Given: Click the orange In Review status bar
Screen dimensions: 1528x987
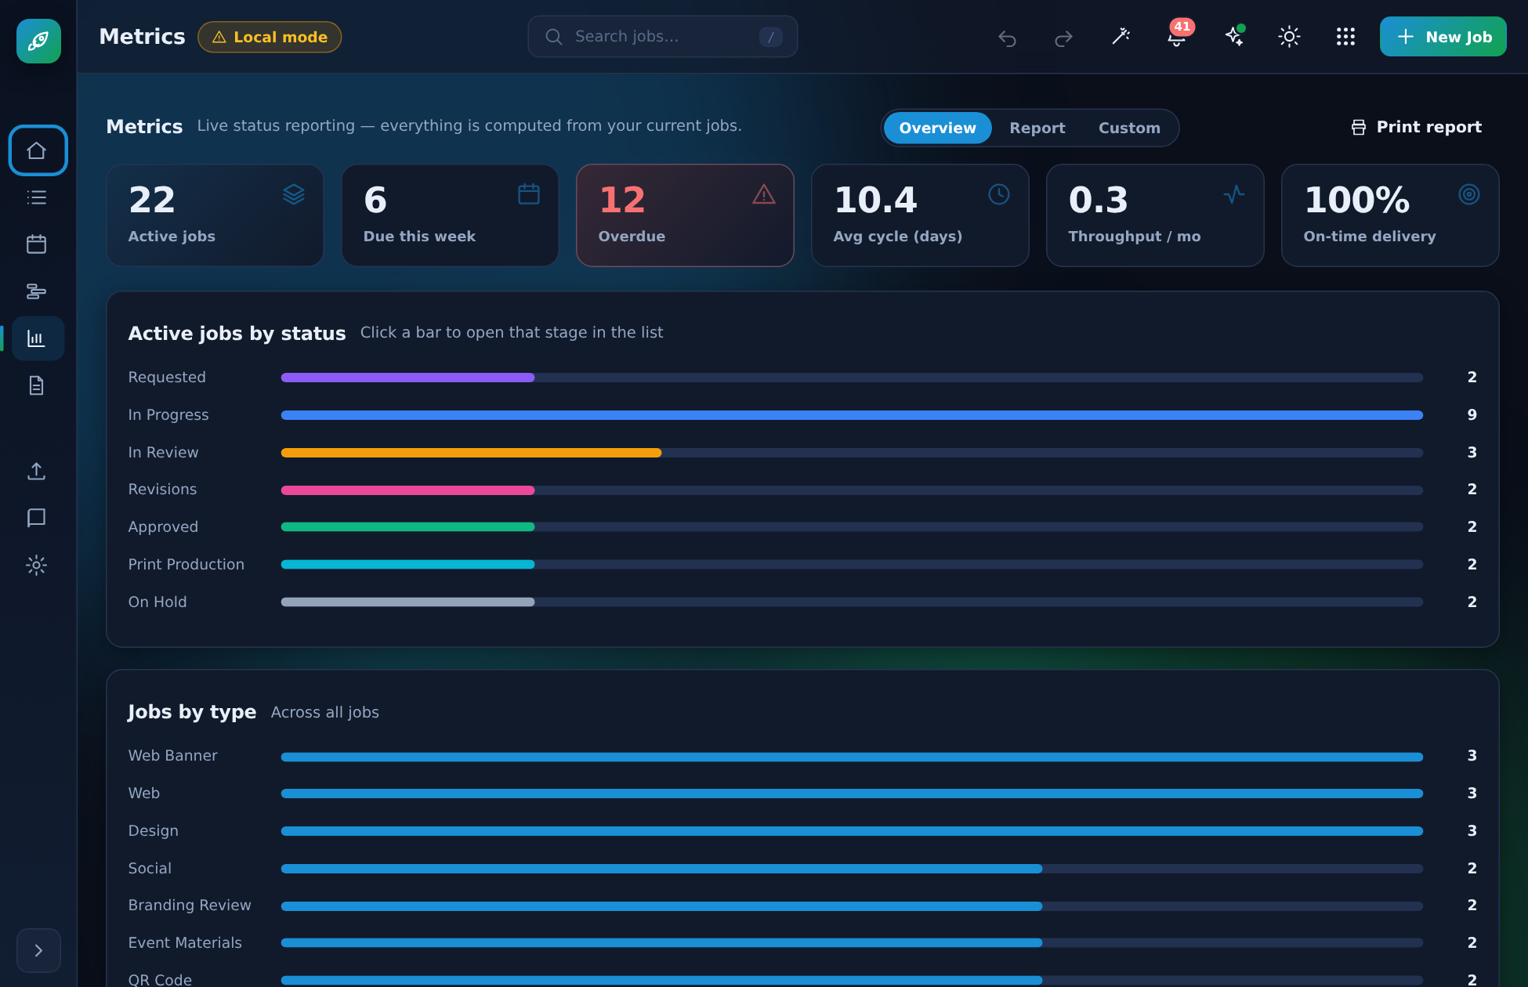Looking at the screenshot, I should click(471, 453).
